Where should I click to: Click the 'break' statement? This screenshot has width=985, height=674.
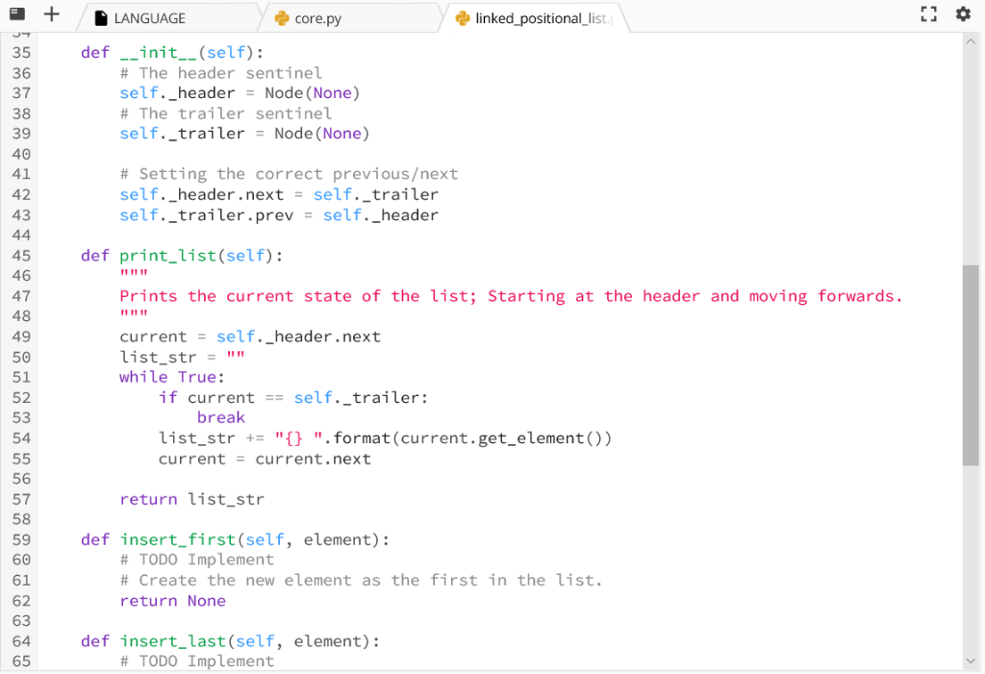coord(221,417)
